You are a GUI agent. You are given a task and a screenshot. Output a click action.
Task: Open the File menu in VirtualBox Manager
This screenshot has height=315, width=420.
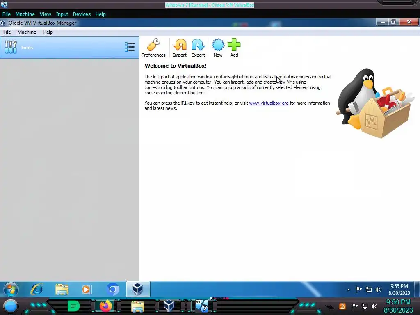[7, 32]
